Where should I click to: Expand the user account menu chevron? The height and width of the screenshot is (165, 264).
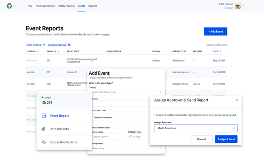point(243,6)
